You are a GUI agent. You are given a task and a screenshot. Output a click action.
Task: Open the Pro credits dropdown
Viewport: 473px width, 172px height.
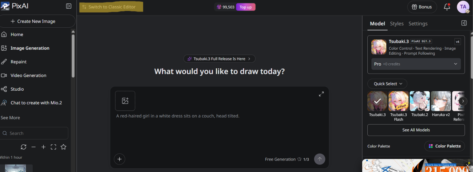click(416, 64)
